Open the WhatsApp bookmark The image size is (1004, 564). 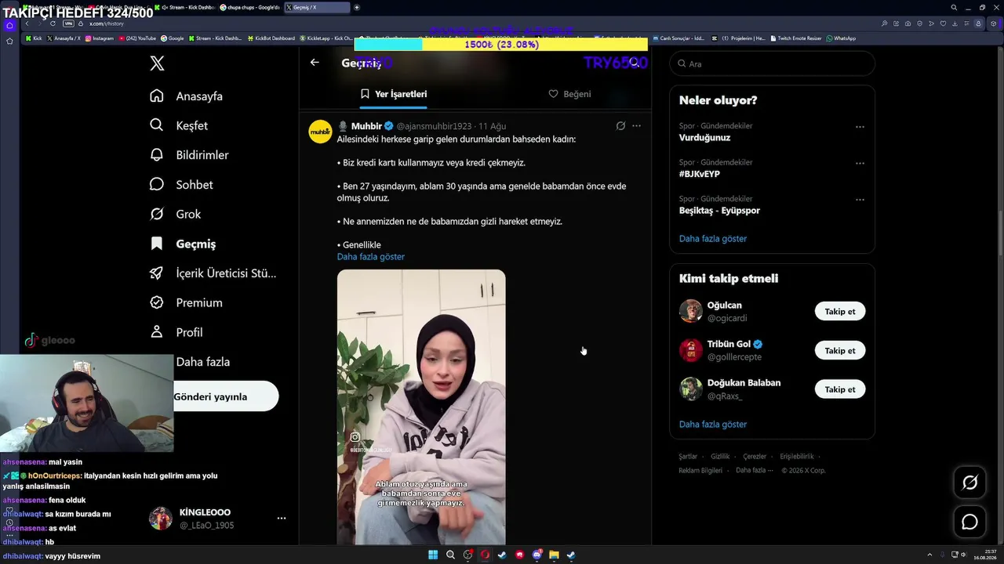click(x=841, y=38)
